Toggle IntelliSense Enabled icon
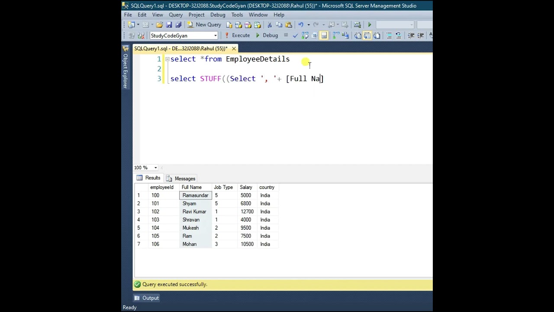554x312 pixels. pyautogui.click(x=324, y=36)
